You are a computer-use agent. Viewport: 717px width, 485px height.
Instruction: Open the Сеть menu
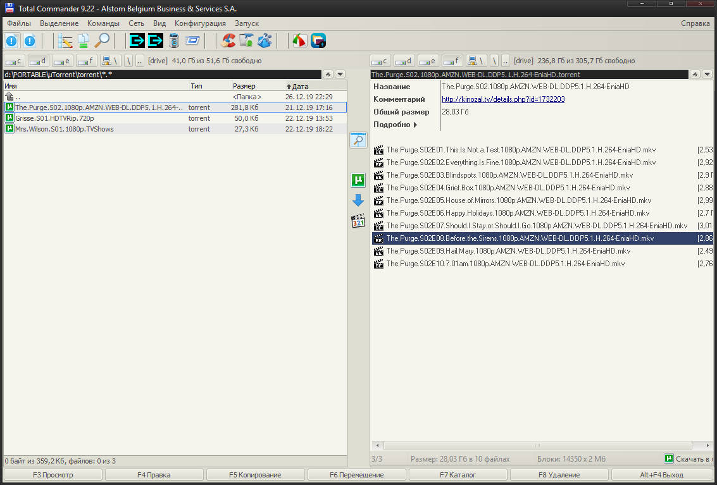click(x=136, y=23)
